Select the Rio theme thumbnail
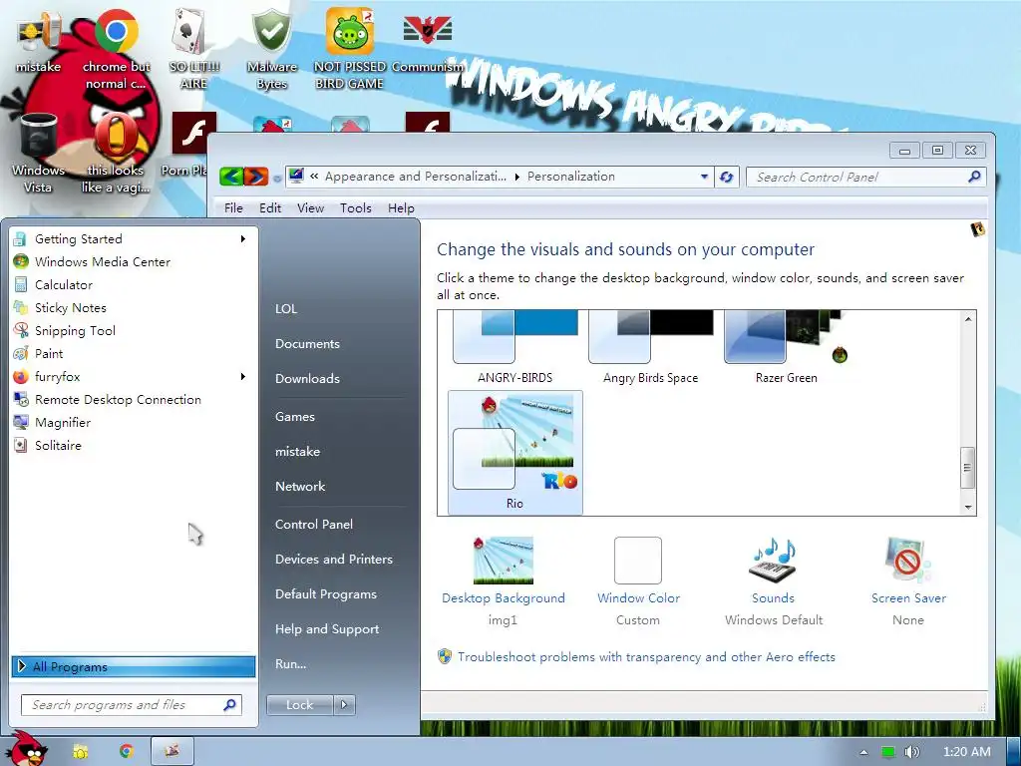This screenshot has height=766, width=1021. [515, 453]
